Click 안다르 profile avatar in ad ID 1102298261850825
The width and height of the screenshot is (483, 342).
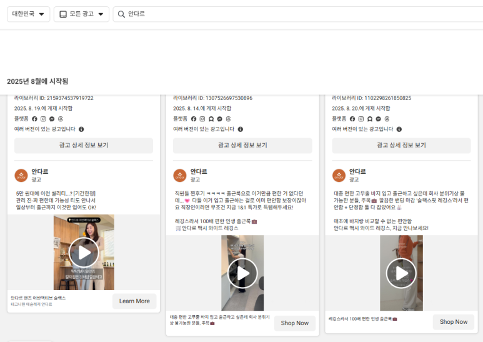pyautogui.click(x=339, y=176)
